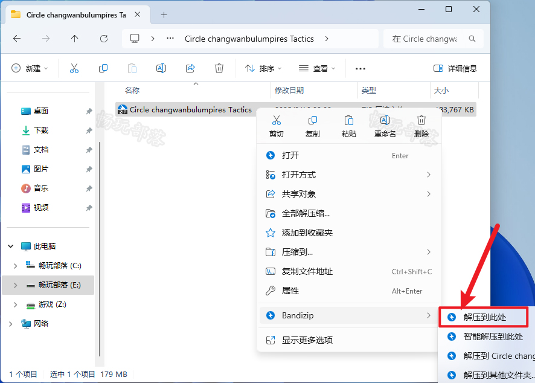Click the Share icon in the toolbar
Viewport: 535px width, 383px height.
[190, 68]
